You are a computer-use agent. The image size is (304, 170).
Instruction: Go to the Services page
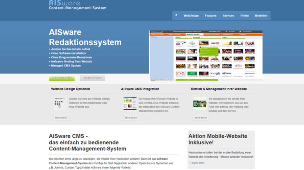click(x=228, y=16)
